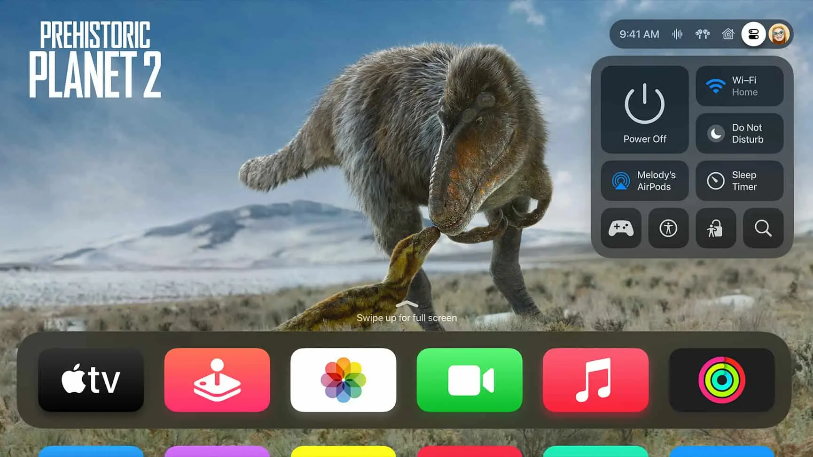The width and height of the screenshot is (813, 457).
Task: Open Search from Control Center
Action: (763, 228)
